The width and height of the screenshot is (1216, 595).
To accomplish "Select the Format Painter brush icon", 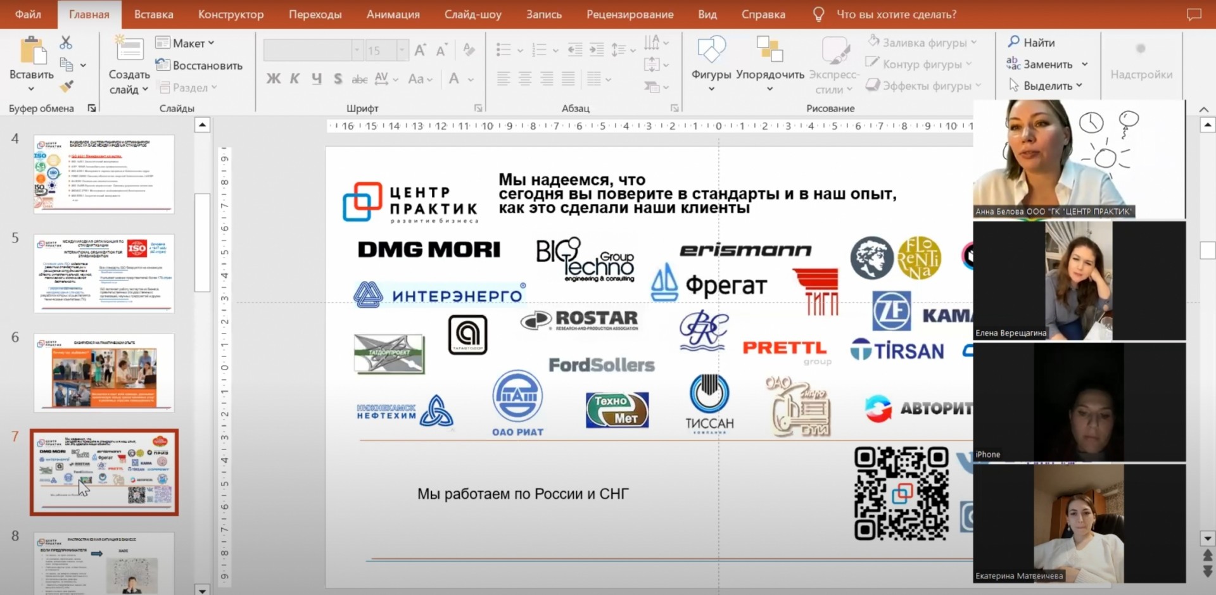I will click(66, 85).
